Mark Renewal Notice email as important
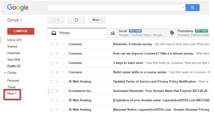The height and width of the screenshot is (114, 214). pos(63,110)
